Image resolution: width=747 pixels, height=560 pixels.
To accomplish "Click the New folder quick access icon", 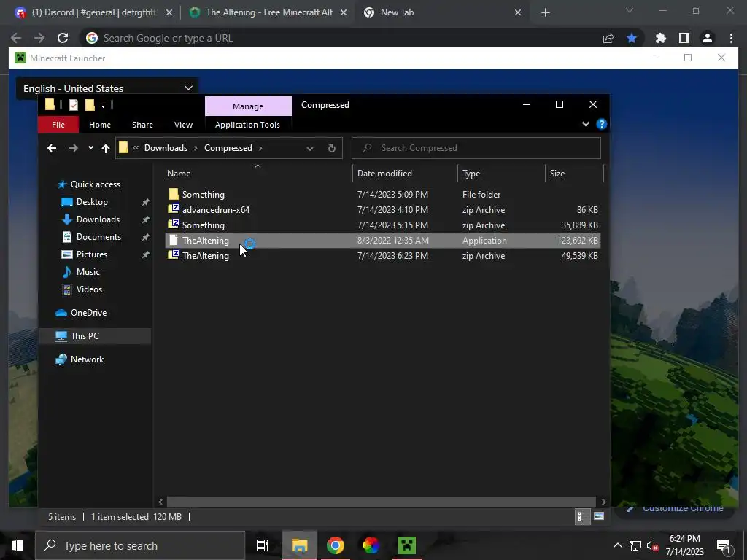I will point(90,105).
